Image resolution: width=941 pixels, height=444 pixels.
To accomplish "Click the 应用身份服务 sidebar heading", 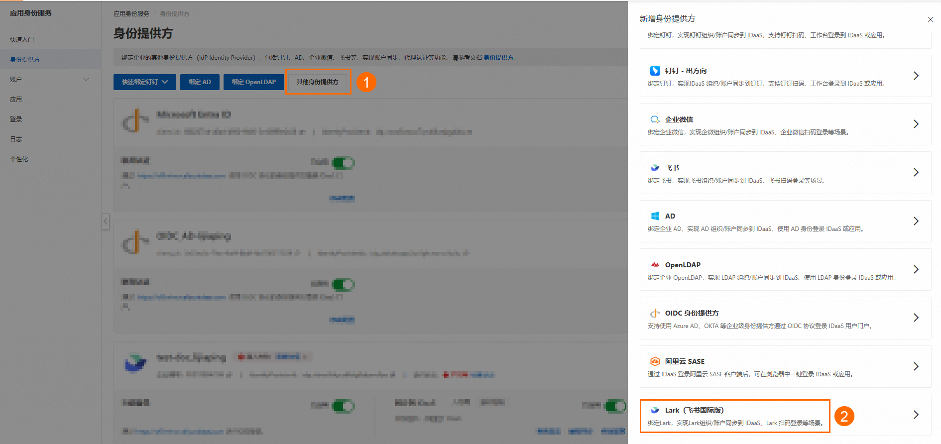I will [x=31, y=13].
